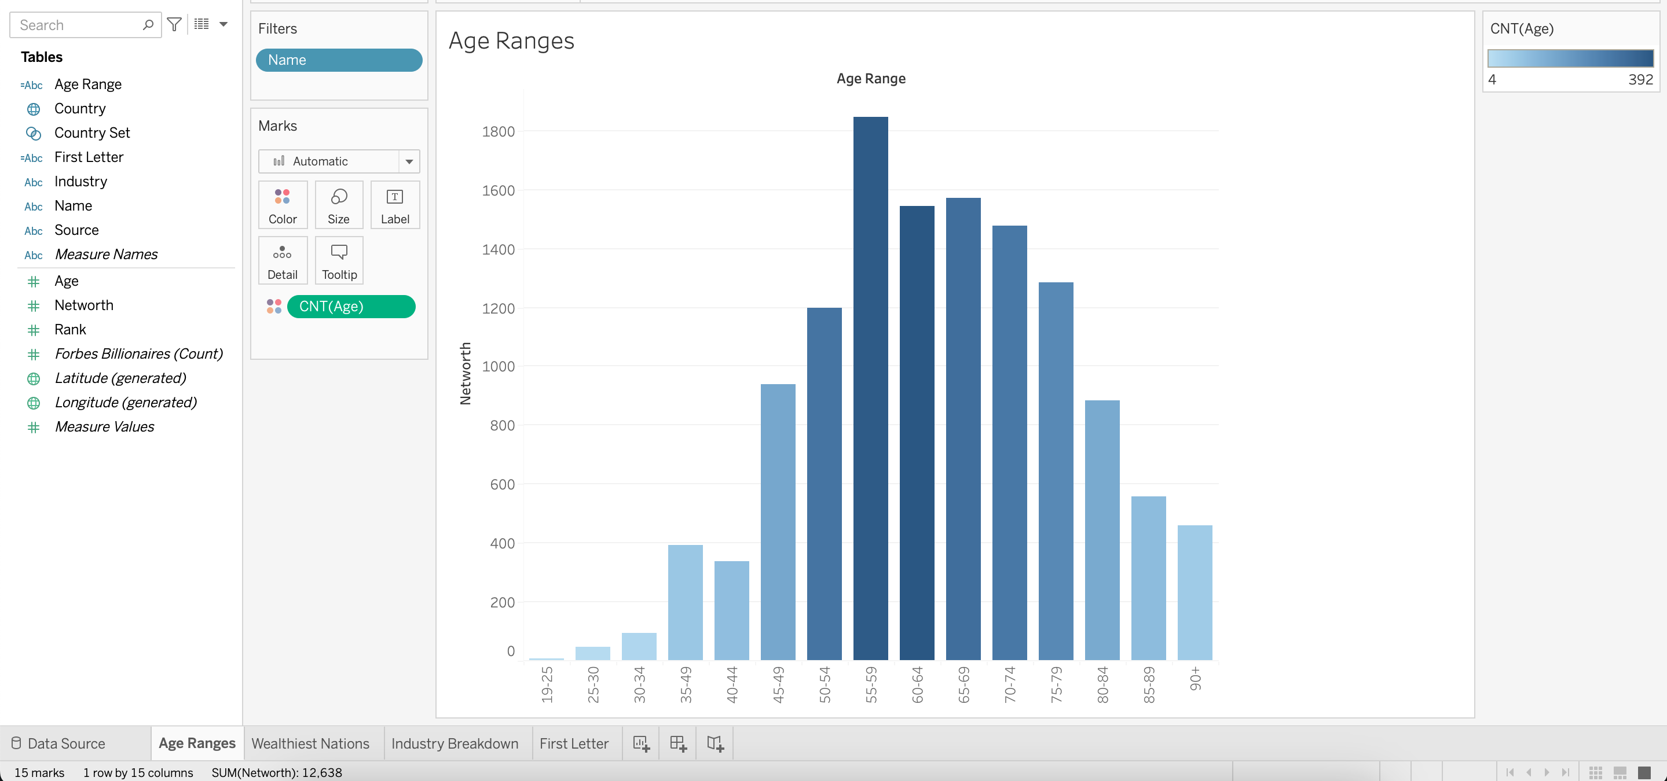The image size is (1667, 781).
Task: Click the CNT(Age) color pill
Action: click(x=351, y=307)
